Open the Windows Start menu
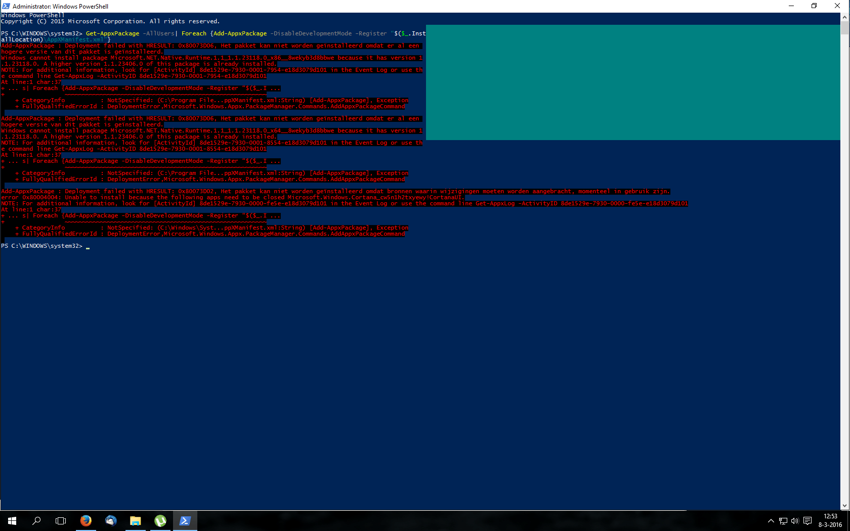 [12, 521]
